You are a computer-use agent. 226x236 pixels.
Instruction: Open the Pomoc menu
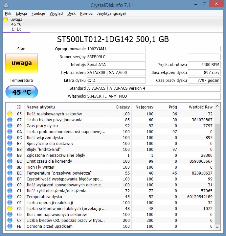coord(86,13)
